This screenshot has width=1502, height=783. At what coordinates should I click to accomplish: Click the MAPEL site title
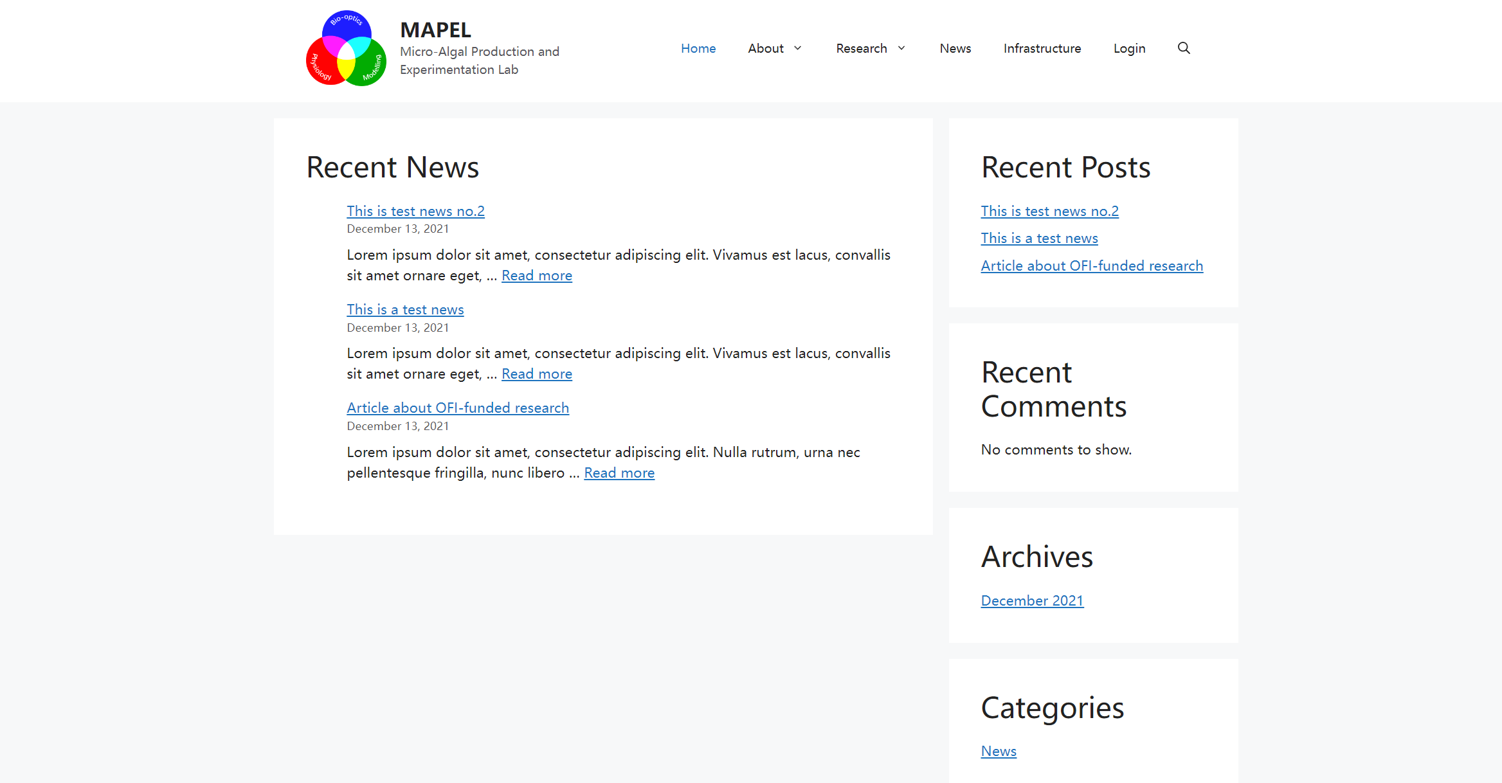click(x=435, y=30)
